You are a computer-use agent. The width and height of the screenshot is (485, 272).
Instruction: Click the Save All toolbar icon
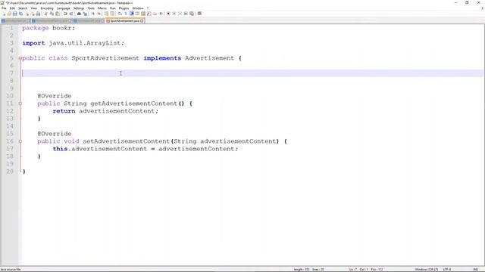(20, 14)
